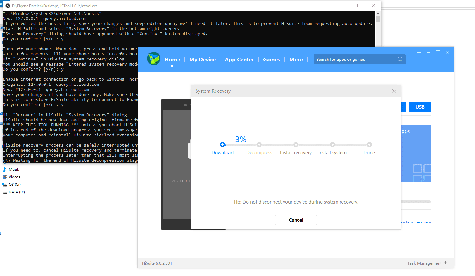Click the Videos film strip icon

click(5, 177)
